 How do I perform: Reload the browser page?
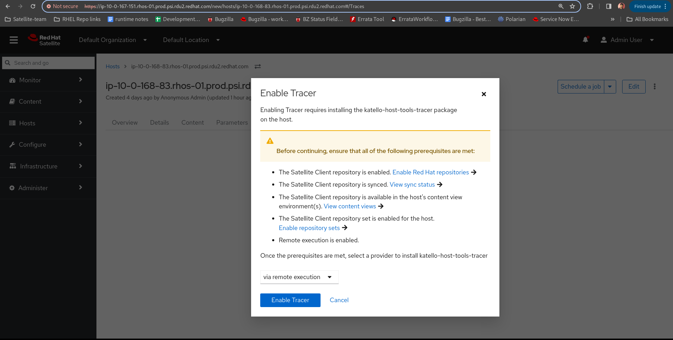click(33, 6)
